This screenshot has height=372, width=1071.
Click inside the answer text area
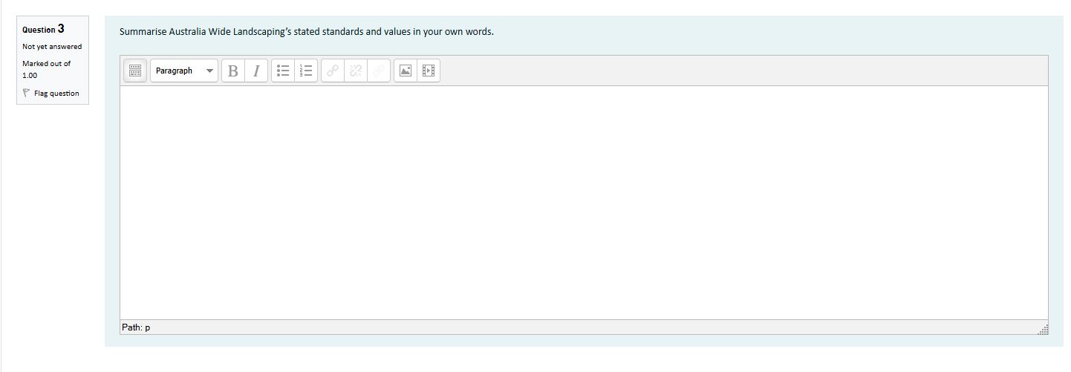point(584,203)
